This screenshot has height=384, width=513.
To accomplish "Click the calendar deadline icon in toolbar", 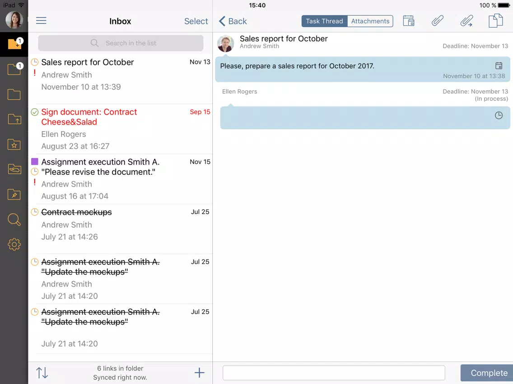I will coord(409,21).
